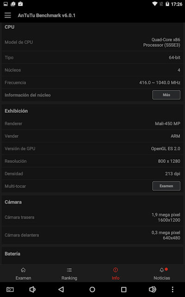Tap the screenshot camera icon in navigation bar
Viewport: 185px width, 297px height.
10,290
